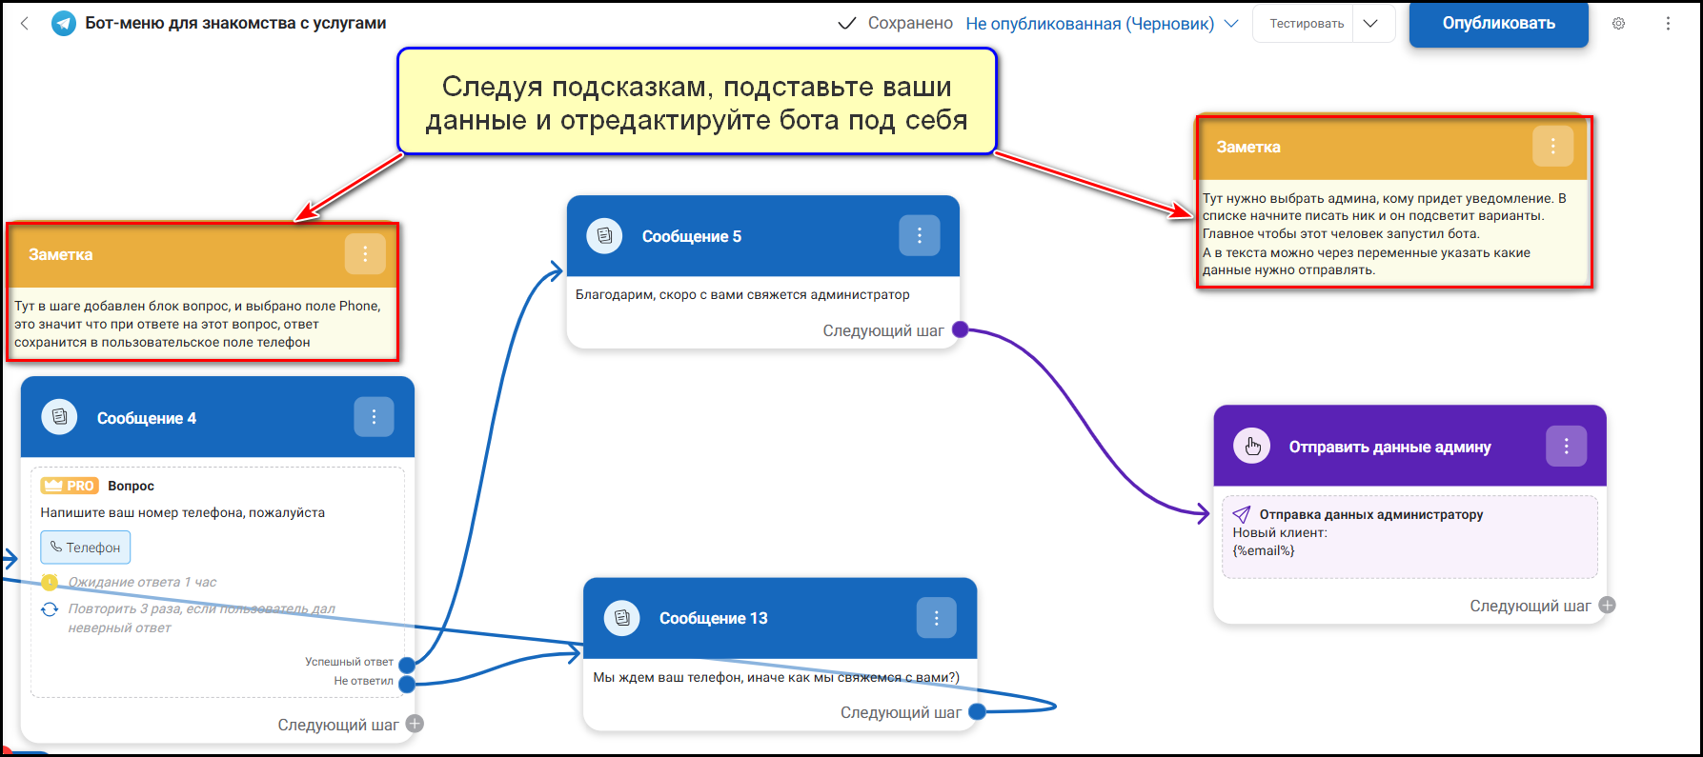Click Сообщение 5 next step connector
1703x757 pixels.
[x=961, y=330]
